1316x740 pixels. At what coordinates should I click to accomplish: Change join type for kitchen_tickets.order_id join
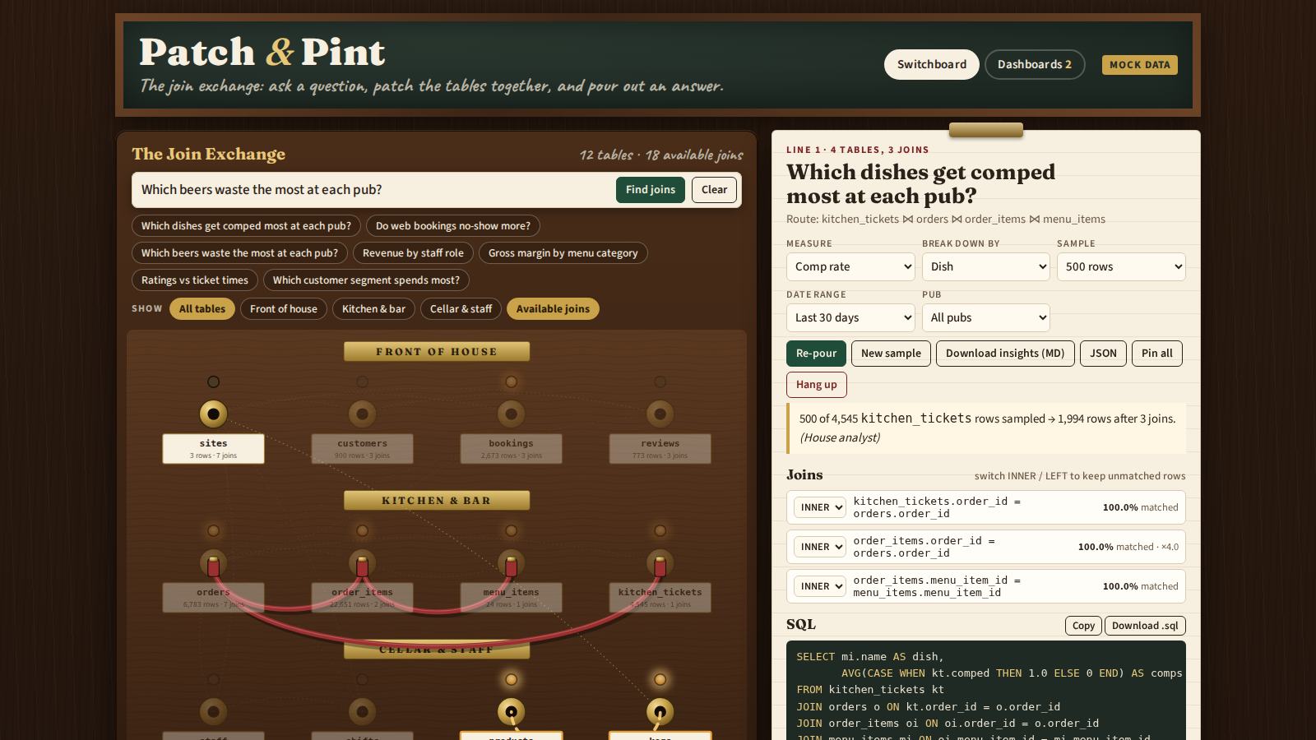(x=820, y=507)
